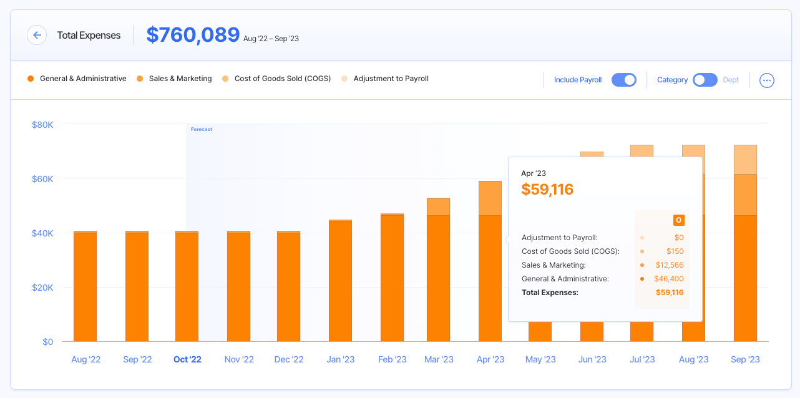800x398 pixels.
Task: Click the back arrow circle icon
Action: (37, 35)
